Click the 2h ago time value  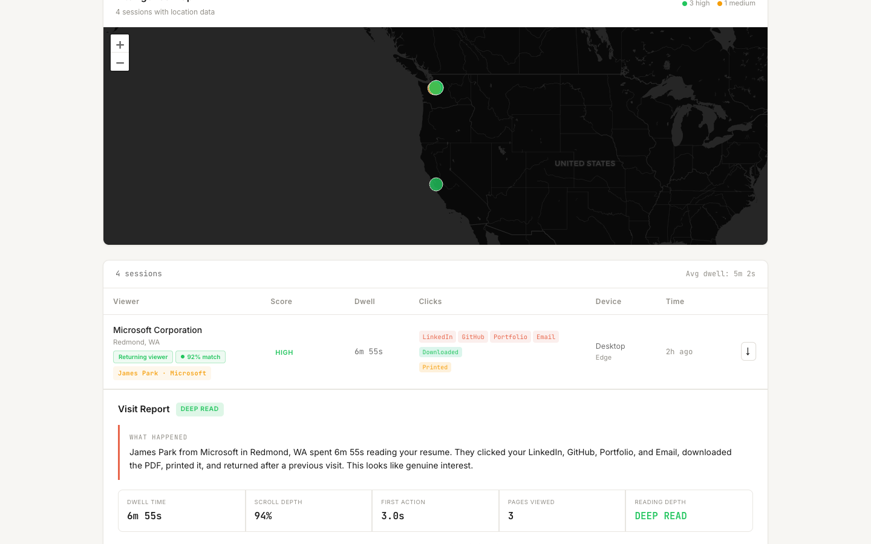679,352
